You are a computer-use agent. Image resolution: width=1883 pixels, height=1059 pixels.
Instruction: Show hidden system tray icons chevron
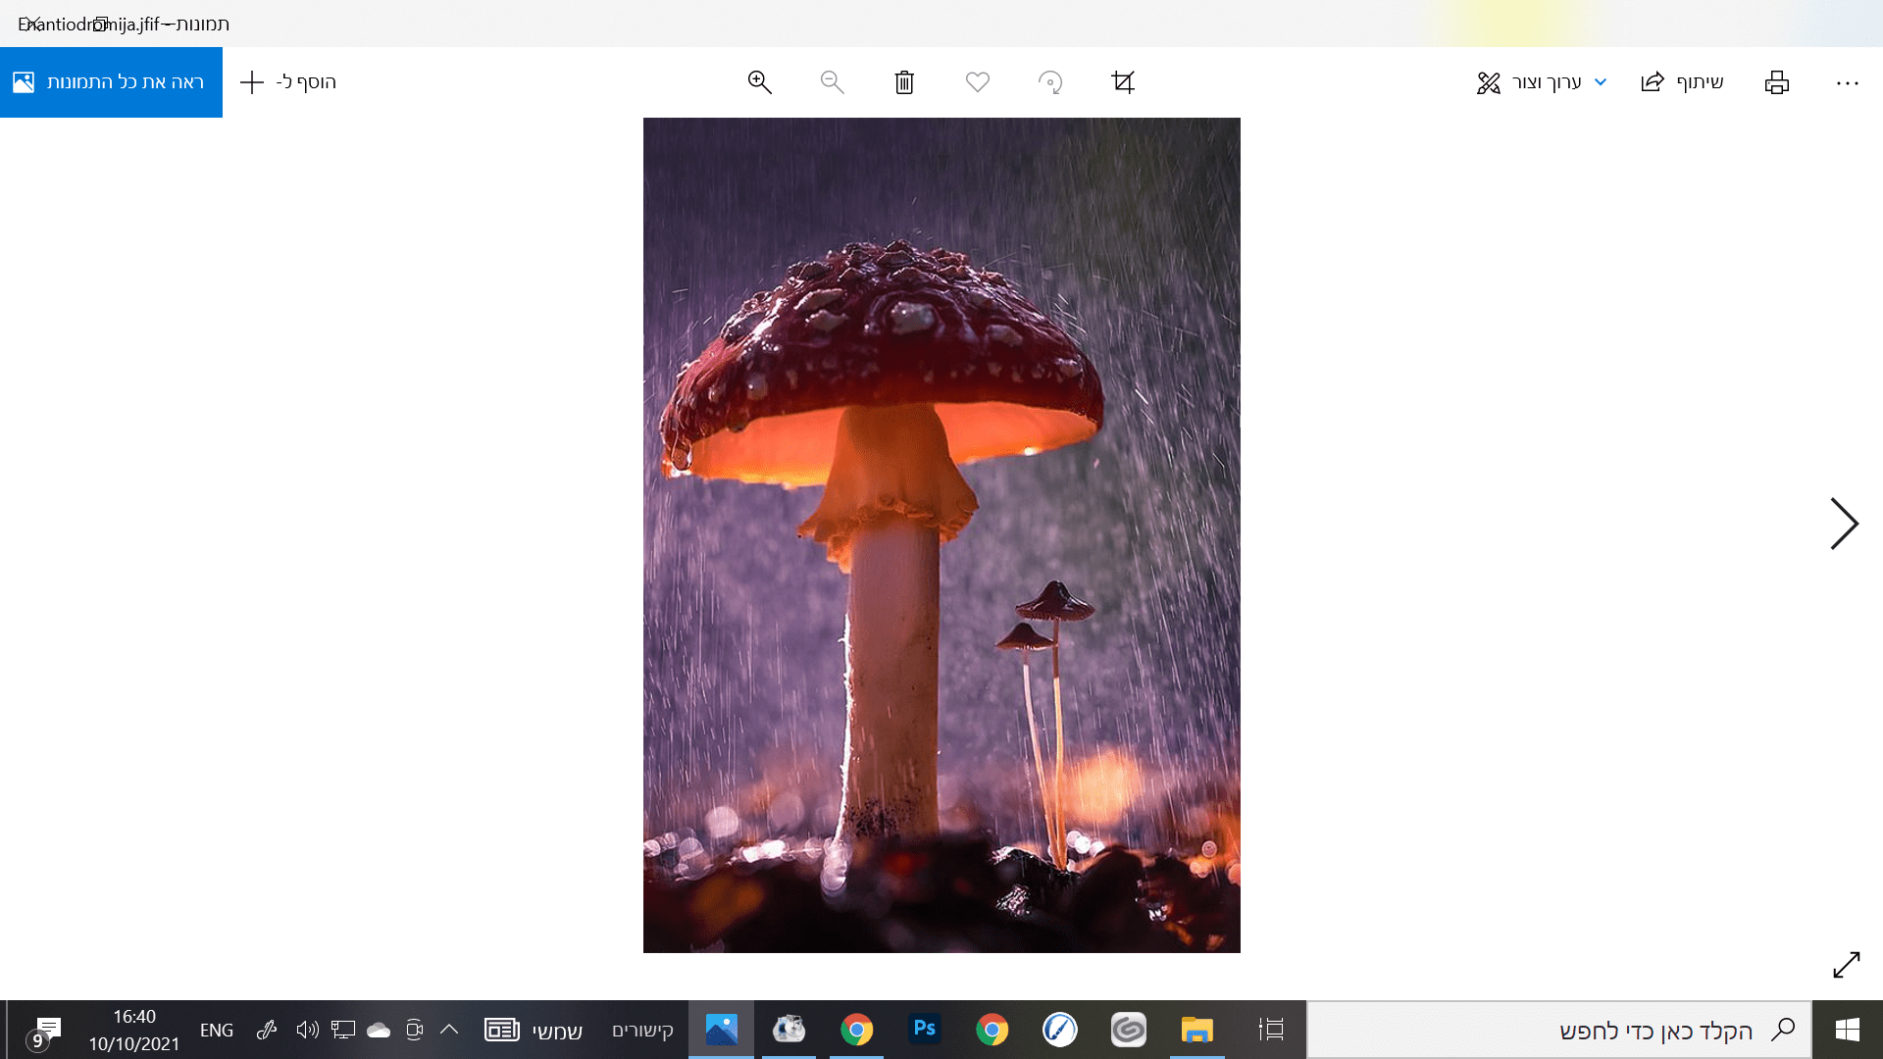pyautogui.click(x=449, y=1030)
